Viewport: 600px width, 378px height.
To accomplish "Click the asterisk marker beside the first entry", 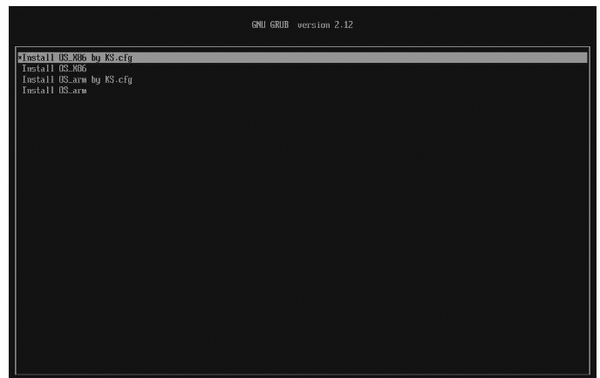I will point(19,58).
